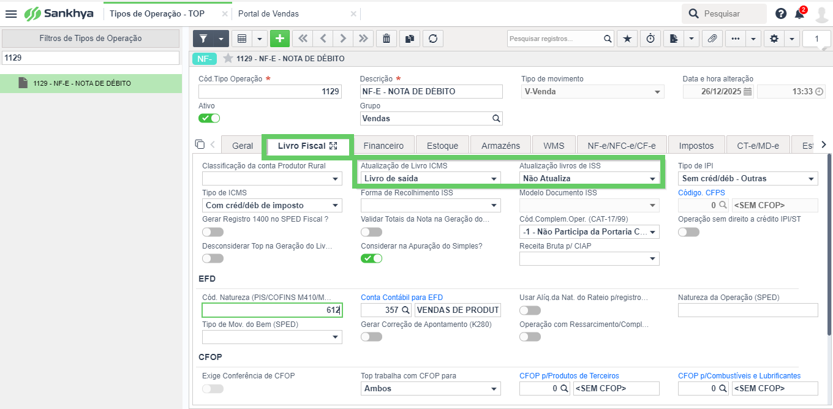Screen dimensions: 833x409
Task: Expand the Tipo de IPI dropdown
Action: (x=748, y=179)
